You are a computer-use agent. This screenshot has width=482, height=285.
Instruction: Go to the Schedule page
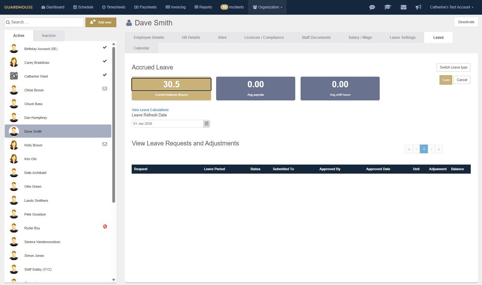[83, 7]
